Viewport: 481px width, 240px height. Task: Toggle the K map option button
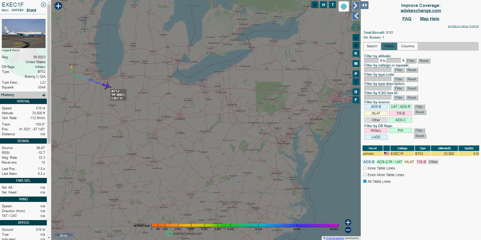[x=356, y=53]
